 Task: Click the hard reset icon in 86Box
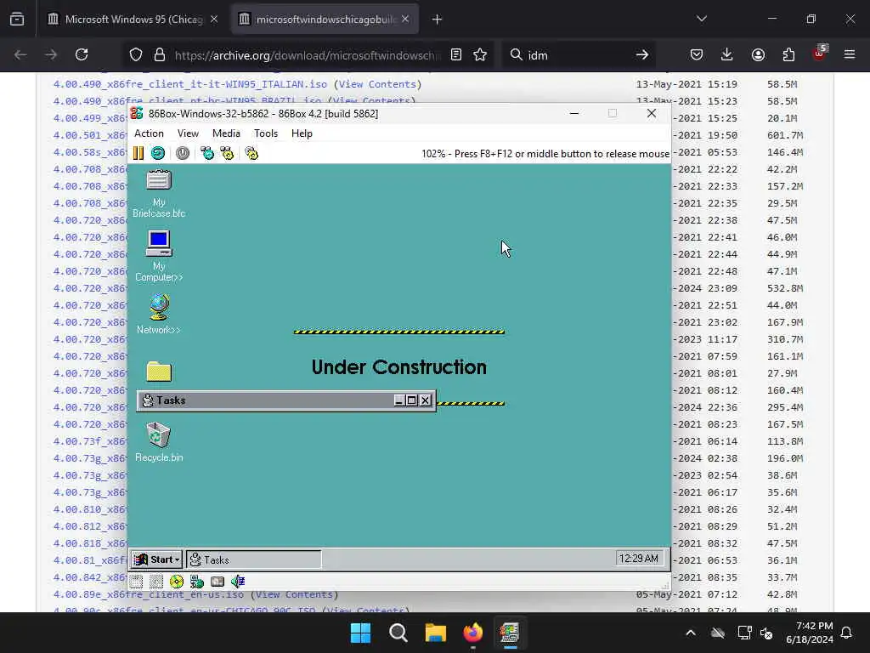158,153
